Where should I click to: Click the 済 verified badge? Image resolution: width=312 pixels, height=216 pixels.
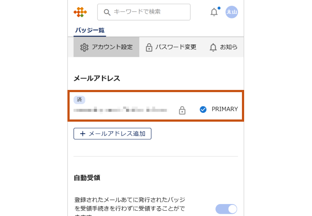pos(79,100)
